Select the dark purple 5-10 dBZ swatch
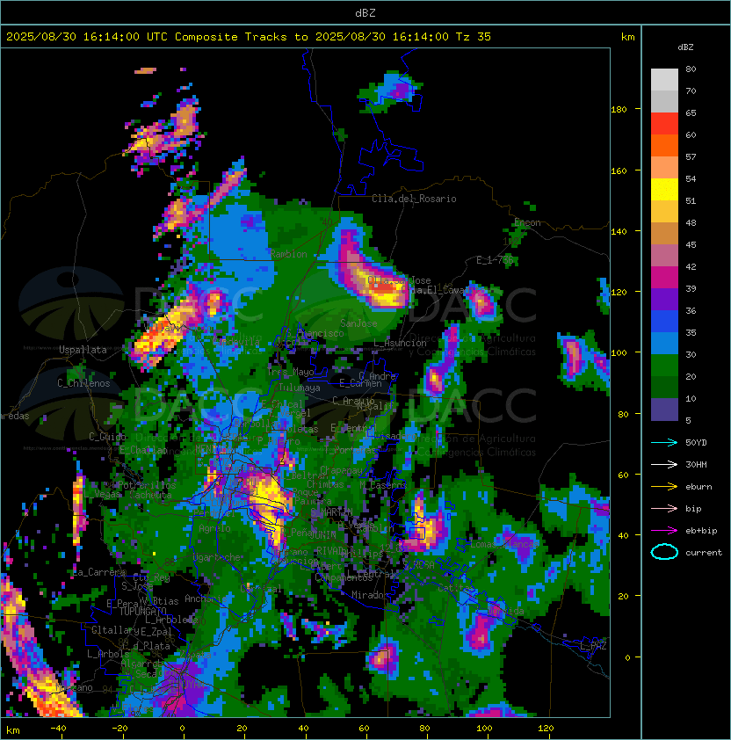 coord(664,410)
